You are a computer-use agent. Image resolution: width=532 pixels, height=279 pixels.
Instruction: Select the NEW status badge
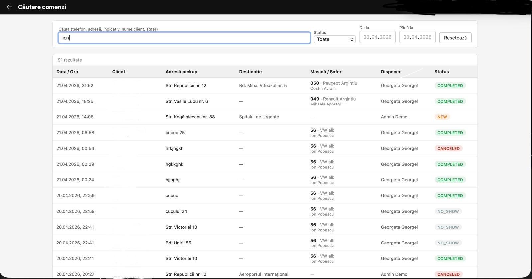(x=442, y=117)
